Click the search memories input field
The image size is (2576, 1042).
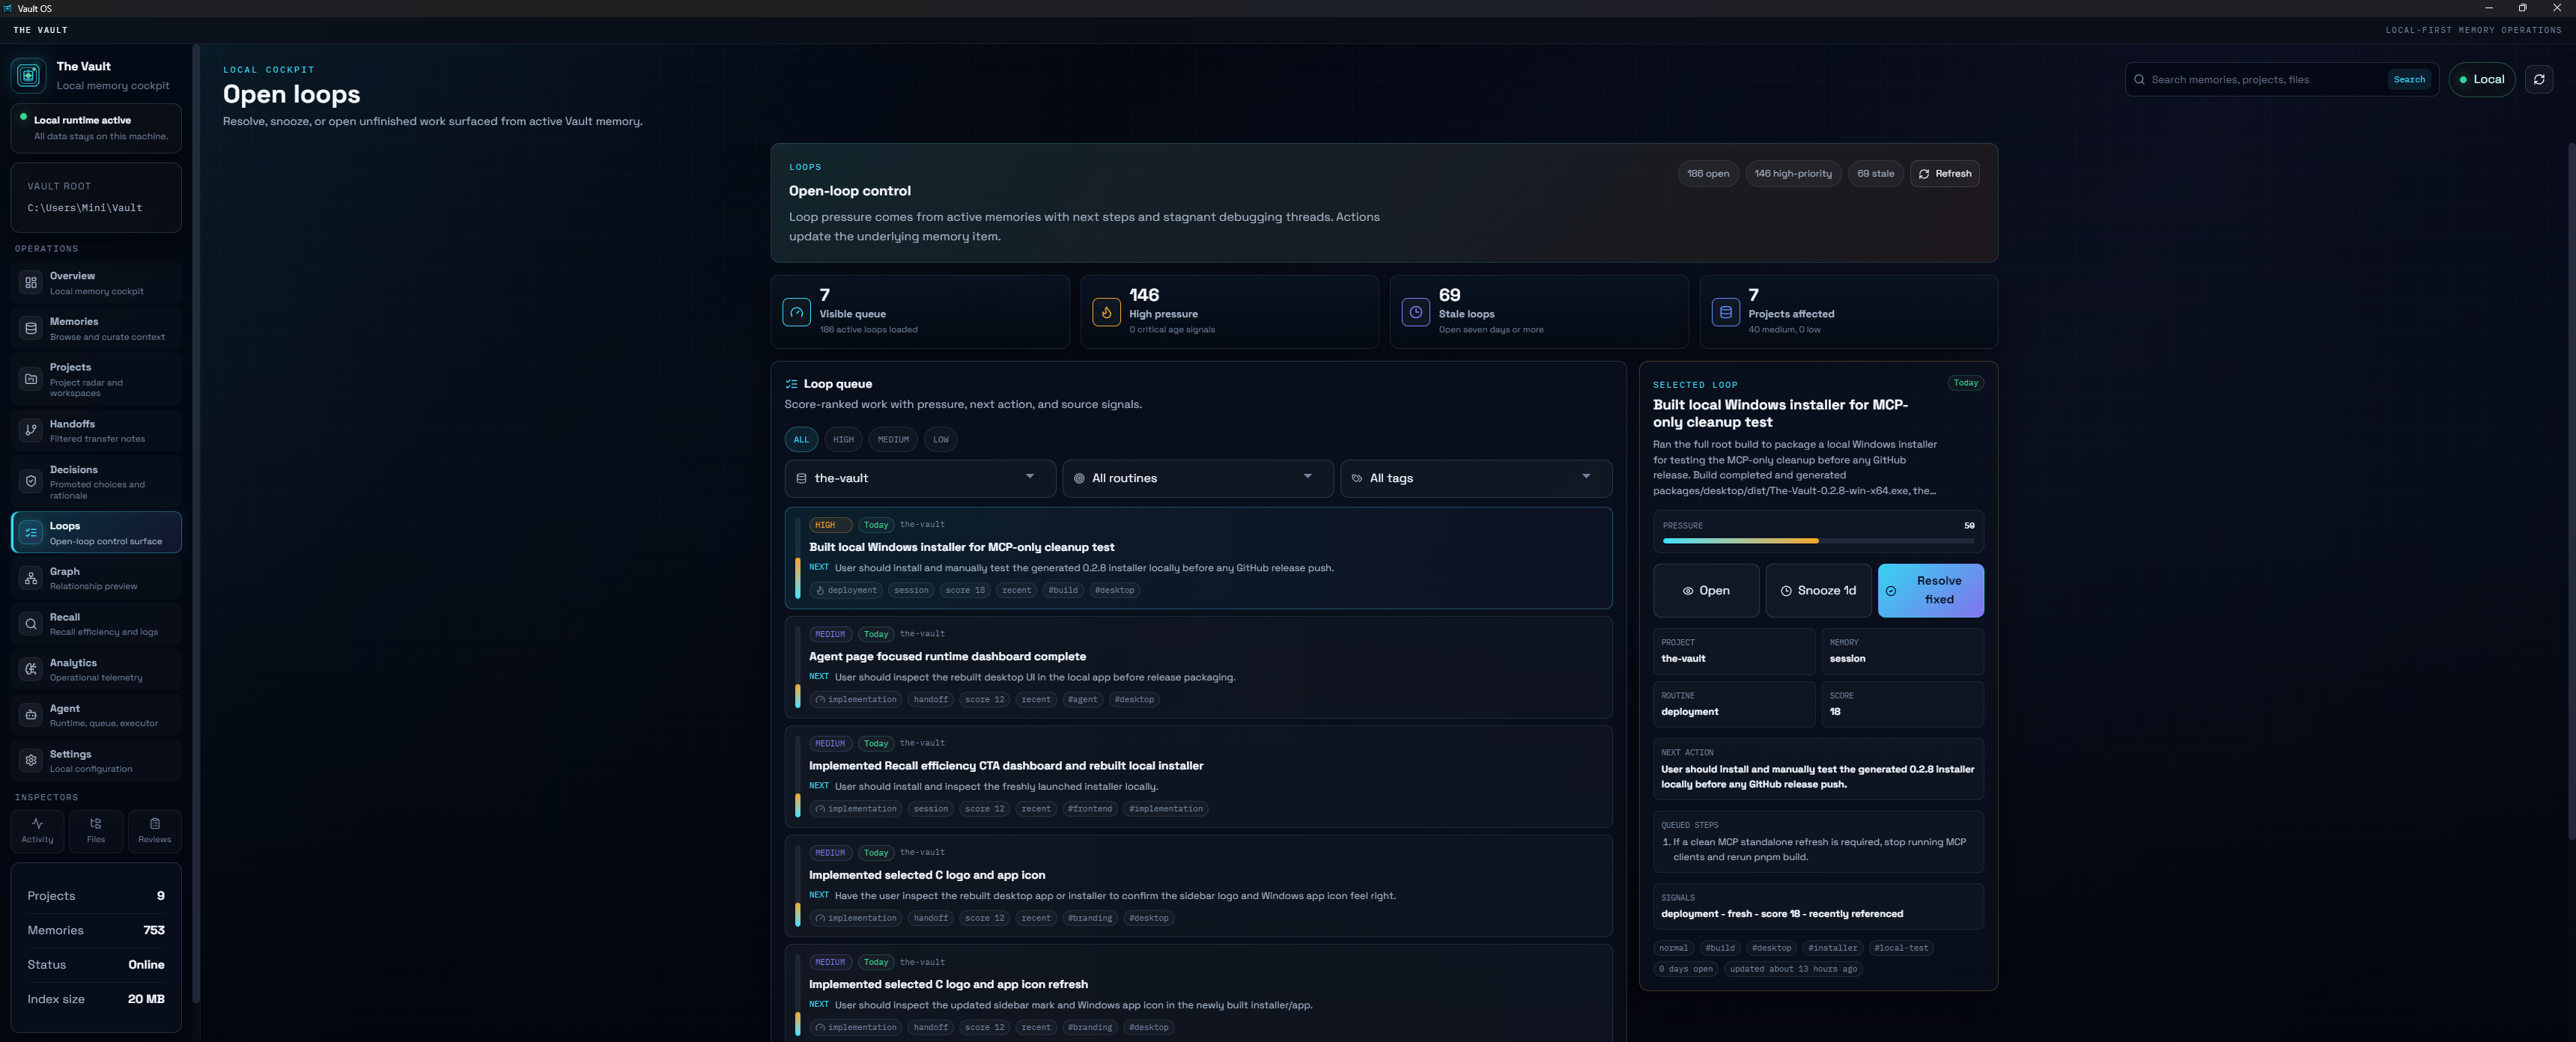tap(2265, 79)
